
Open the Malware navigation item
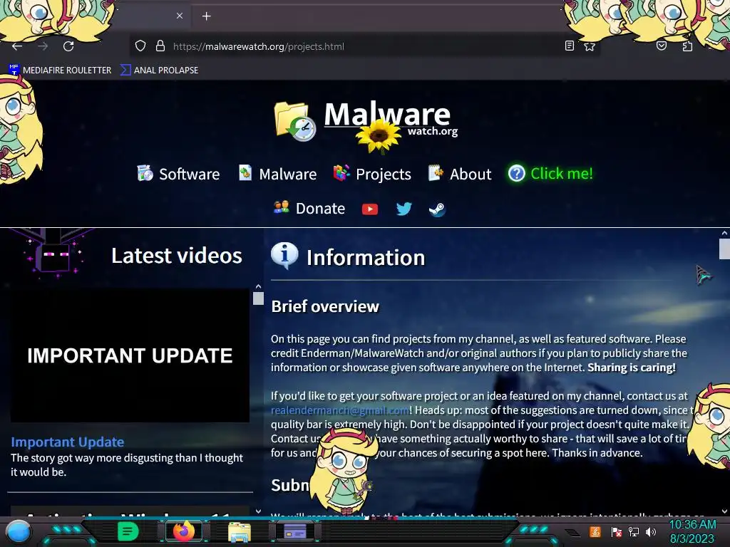click(277, 174)
